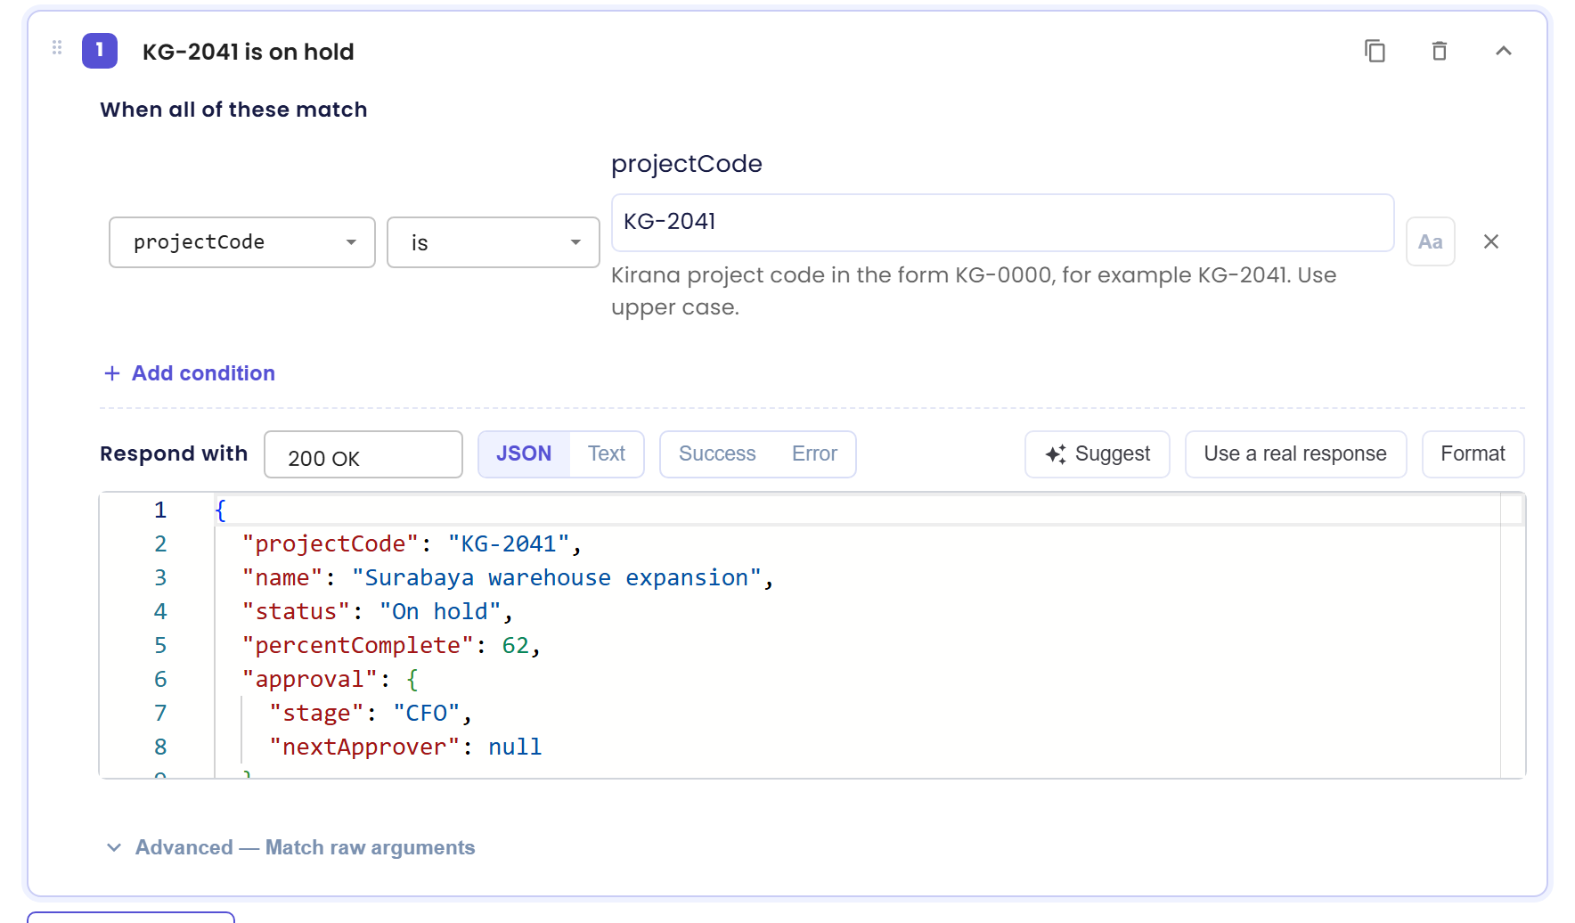
Task: Remove the projectCode condition with the X
Action: click(1491, 241)
